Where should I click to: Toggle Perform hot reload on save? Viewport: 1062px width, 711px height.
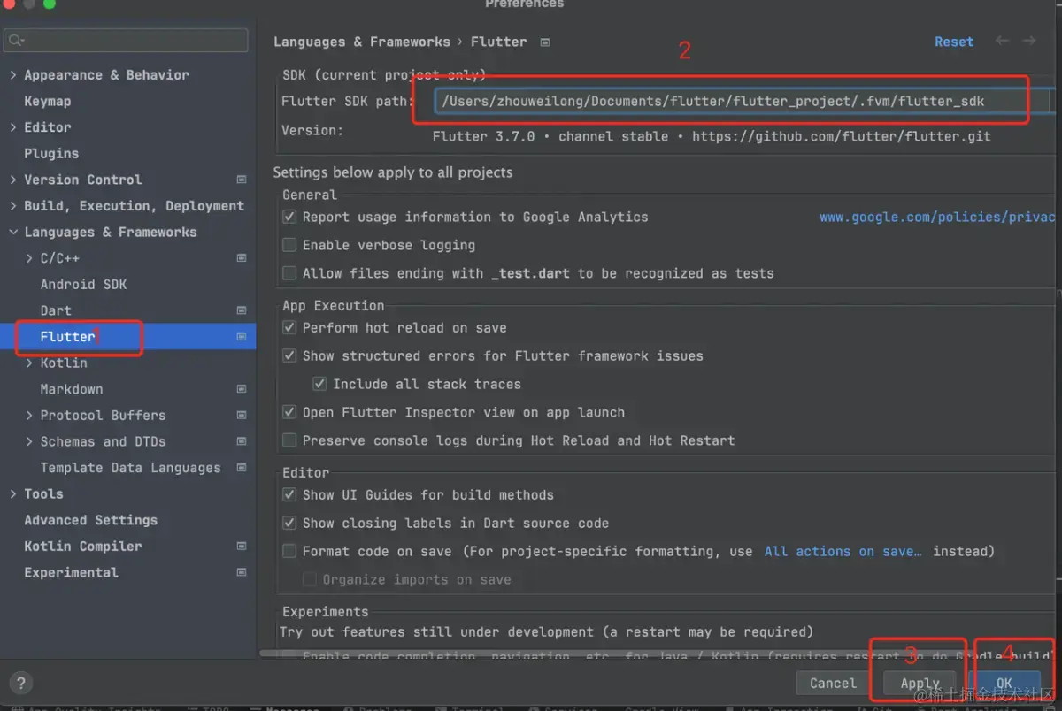tap(289, 327)
